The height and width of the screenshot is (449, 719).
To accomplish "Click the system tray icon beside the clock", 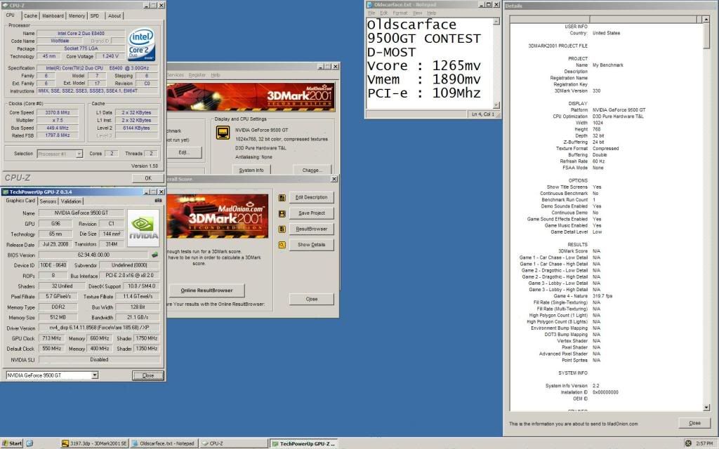I will pyautogui.click(x=688, y=443).
